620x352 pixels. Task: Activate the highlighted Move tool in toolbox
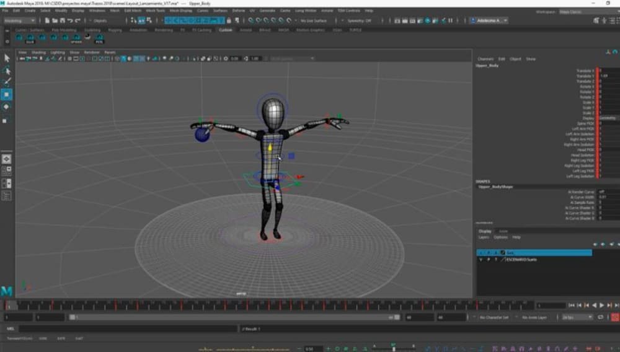point(7,94)
